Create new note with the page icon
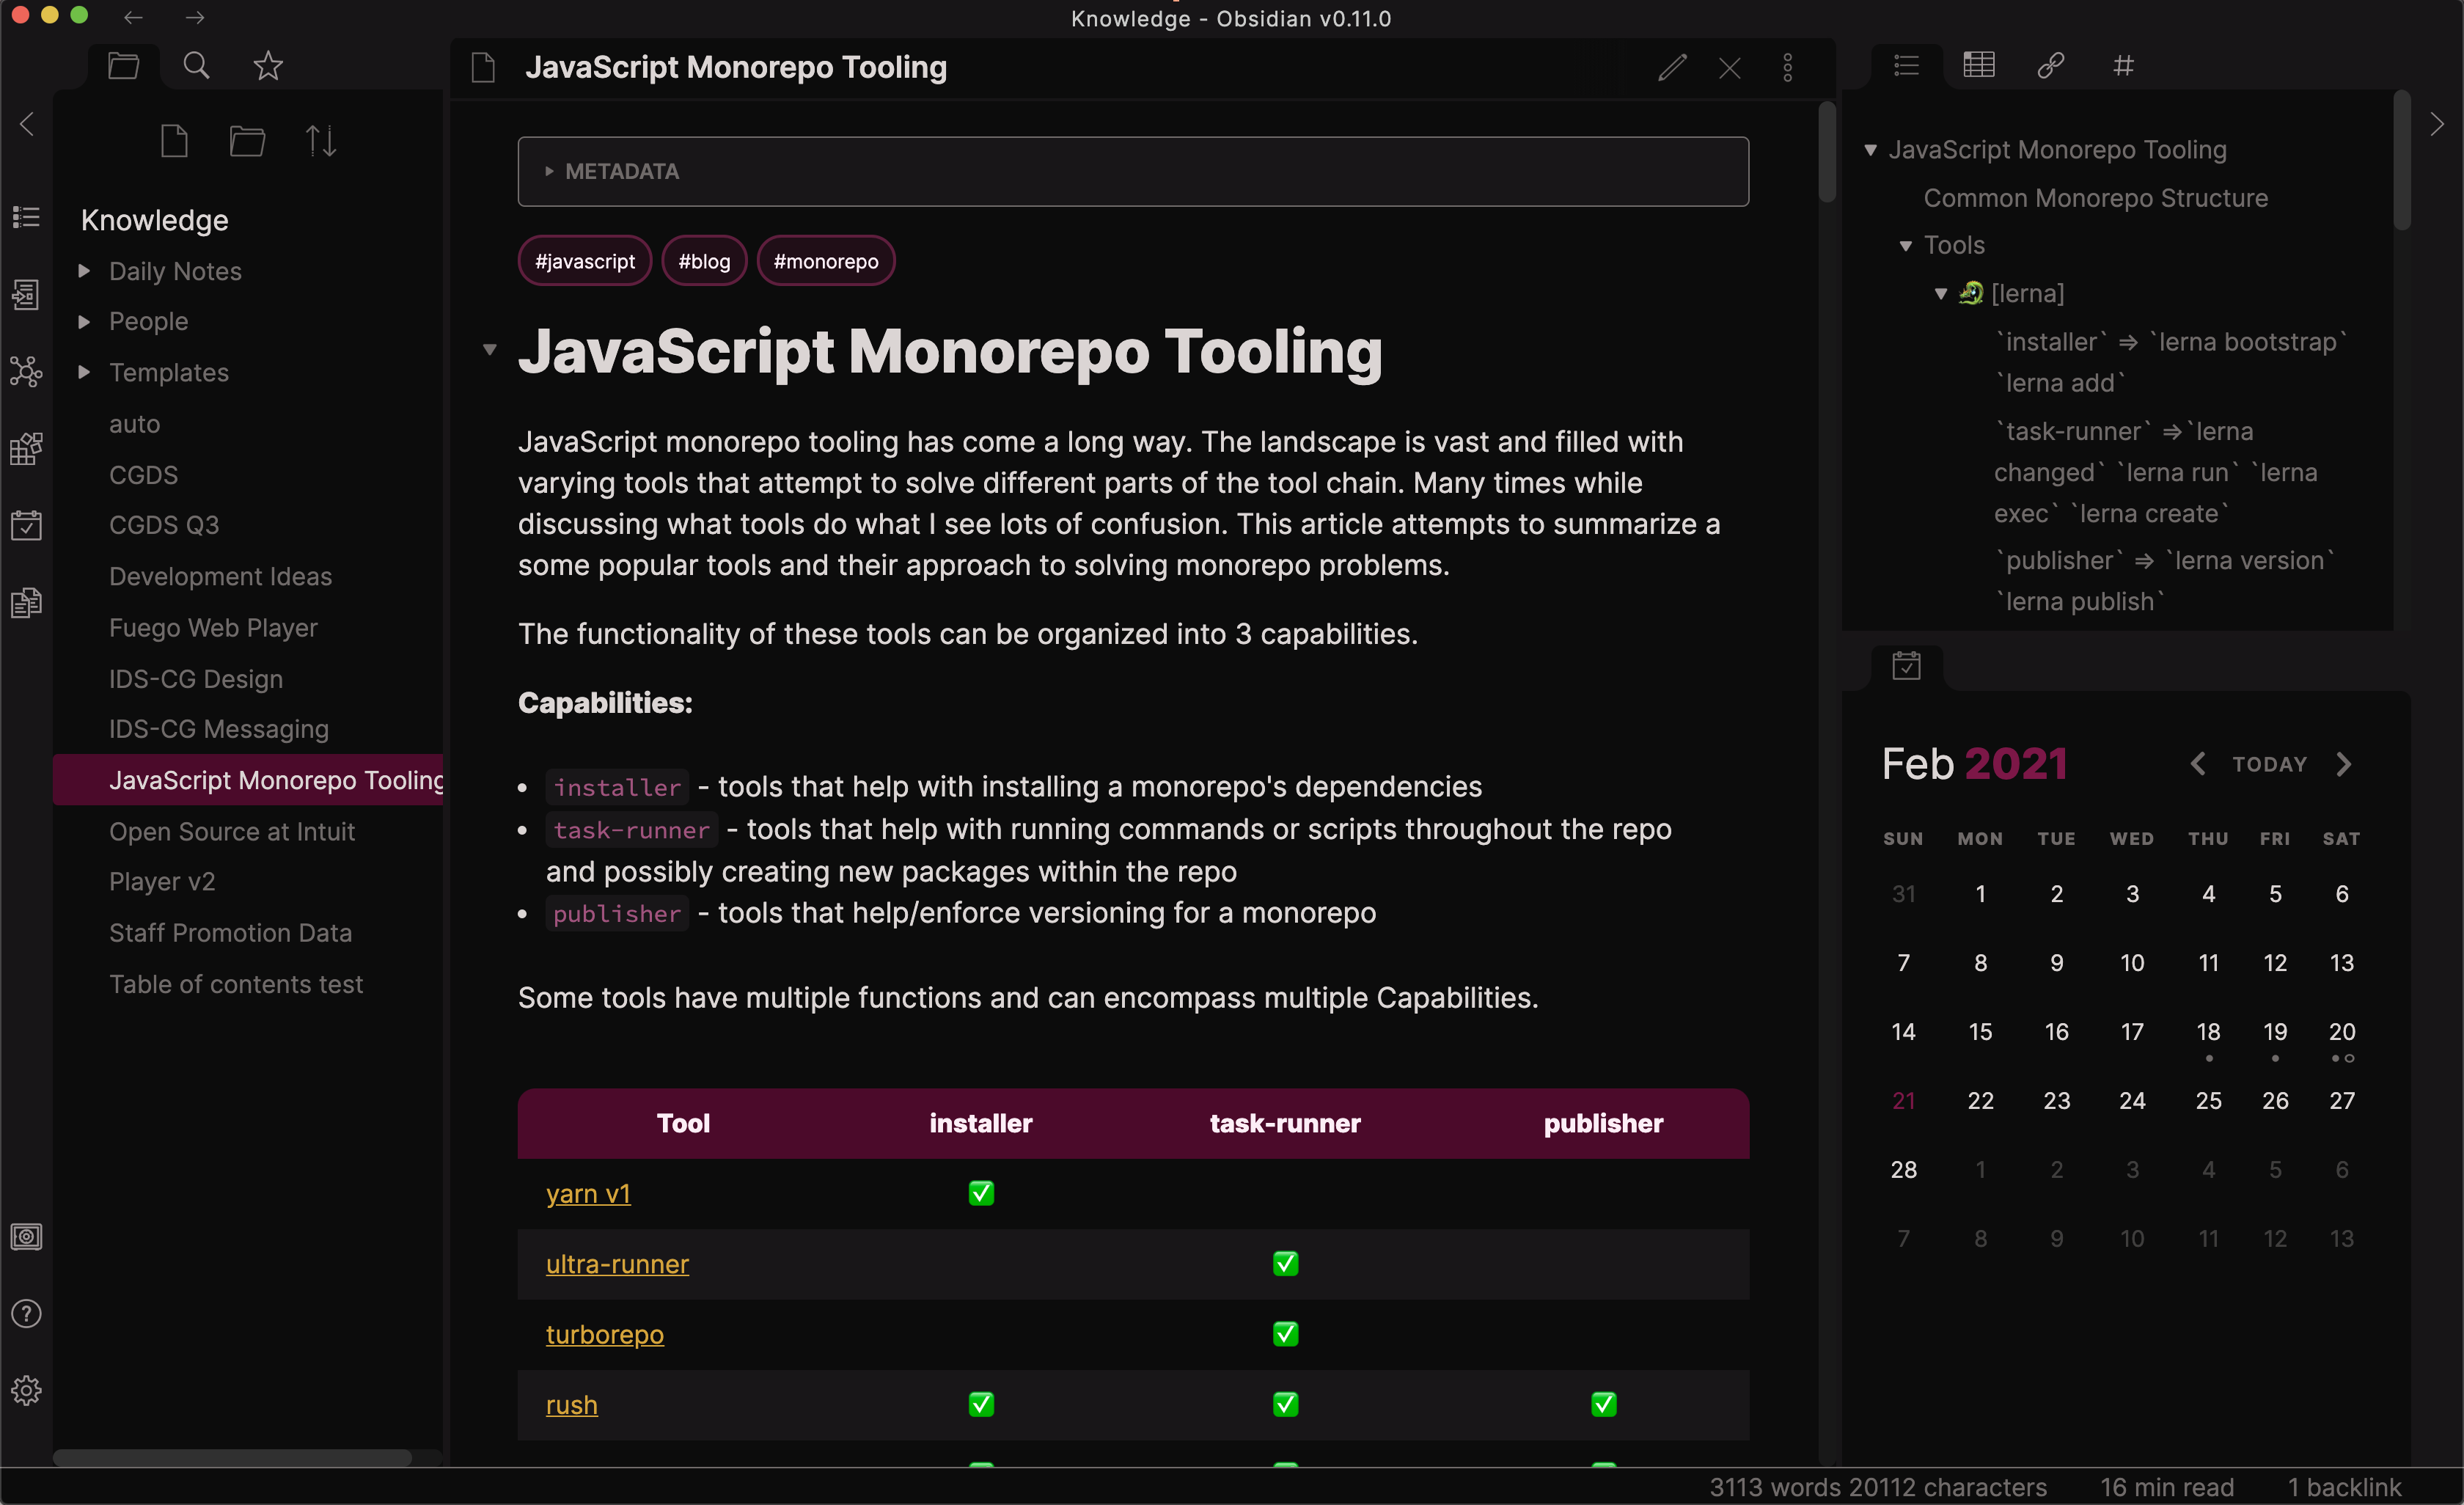The height and width of the screenshot is (1505, 2464). (174, 141)
